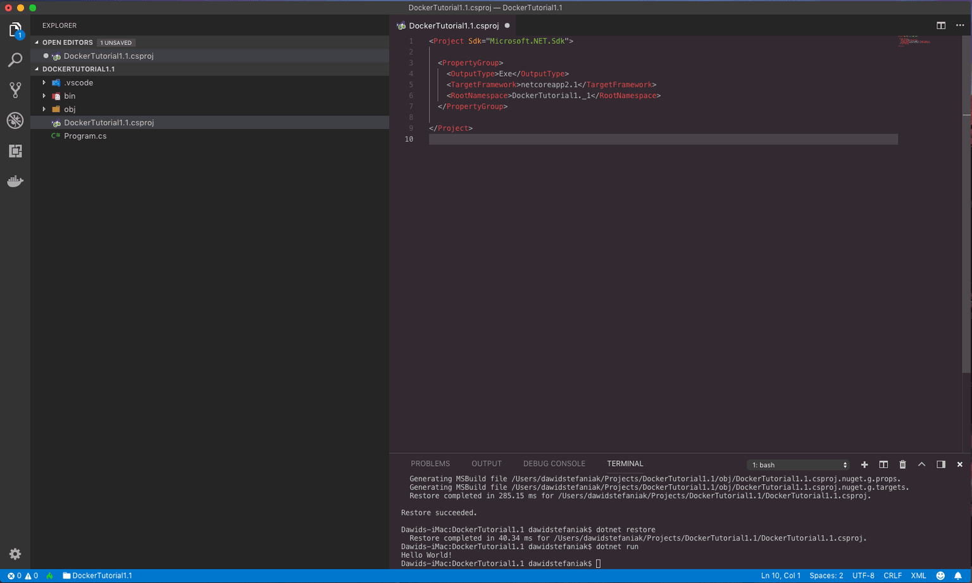This screenshot has width=972, height=583.
Task: Open the Docker view icon
Action: tap(15, 182)
